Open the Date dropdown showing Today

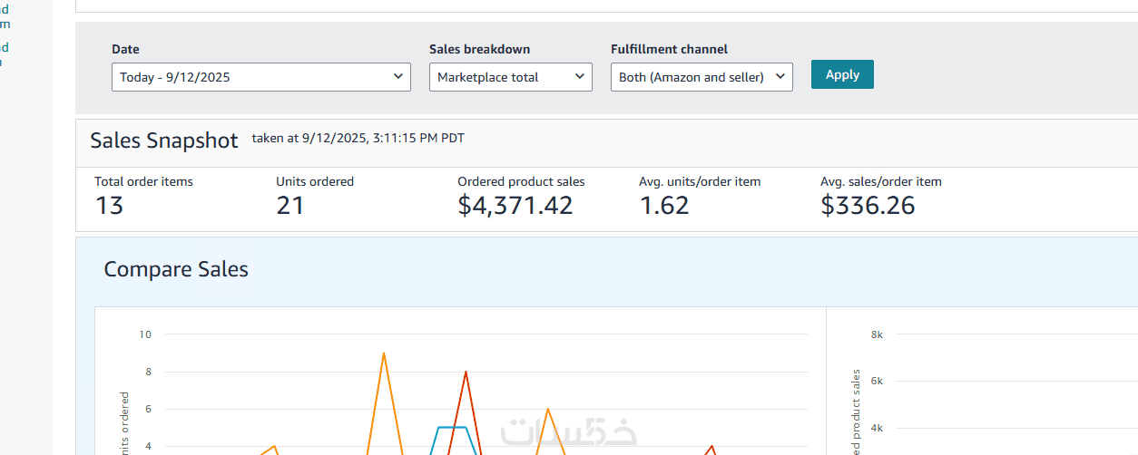click(x=261, y=77)
